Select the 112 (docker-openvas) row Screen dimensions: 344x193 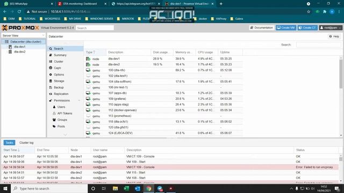(163, 110)
